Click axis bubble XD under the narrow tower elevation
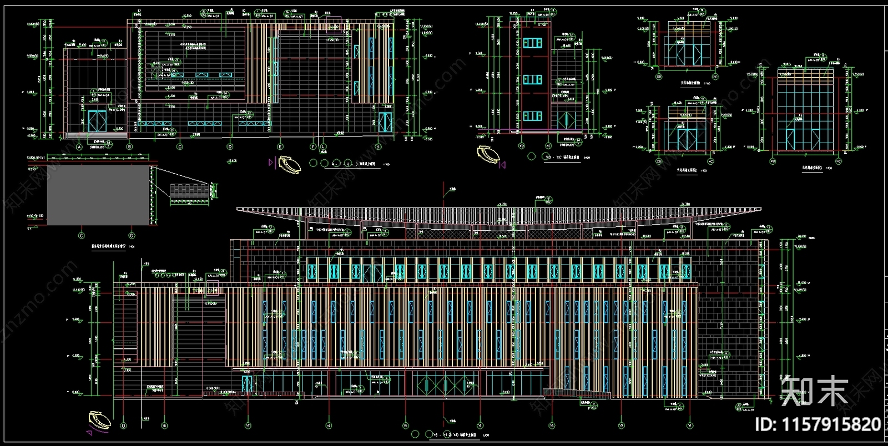Image resolution: width=888 pixels, height=446 pixels. [x=522, y=147]
